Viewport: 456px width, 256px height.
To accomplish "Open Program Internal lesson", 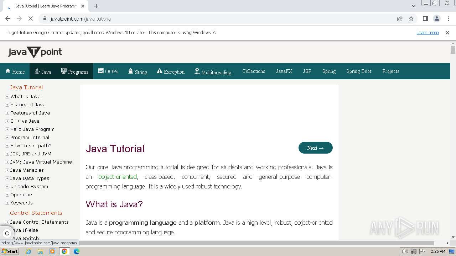I will pos(30,137).
